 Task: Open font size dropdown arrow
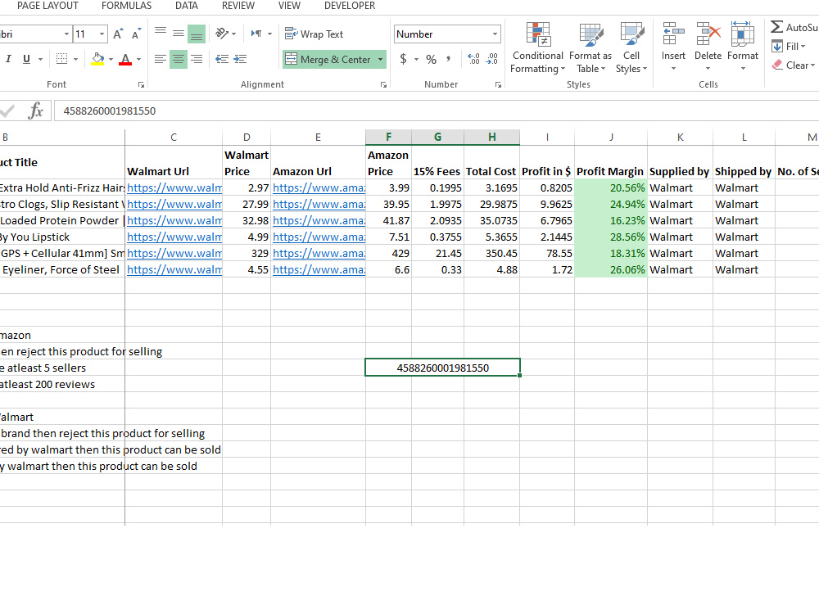pos(102,34)
